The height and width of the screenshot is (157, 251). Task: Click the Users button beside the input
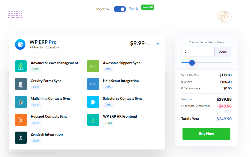click(223, 52)
